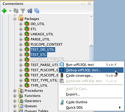Image resolution: width=125 pixels, height=112 pixels.
Task: Click the Apply Filter funnel icon
Action: tap(23, 11)
